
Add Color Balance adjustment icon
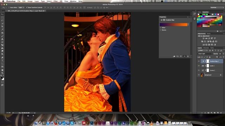pos(205,42)
